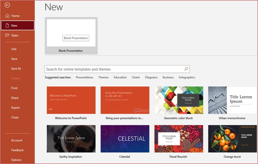Image resolution: width=258 pixels, height=164 pixels.
Task: Click the Diagrams suggested search
Action: 151,77
